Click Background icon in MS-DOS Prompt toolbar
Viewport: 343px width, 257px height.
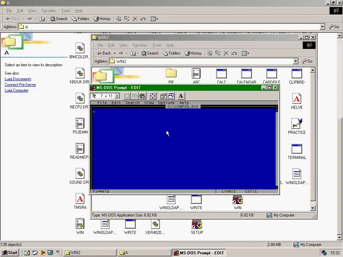click(x=170, y=96)
